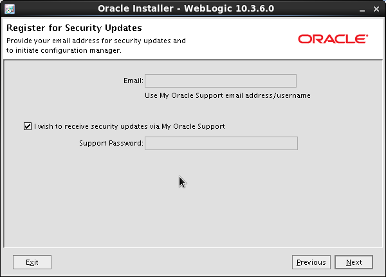Close the Oracle Installer window

[376, 8]
